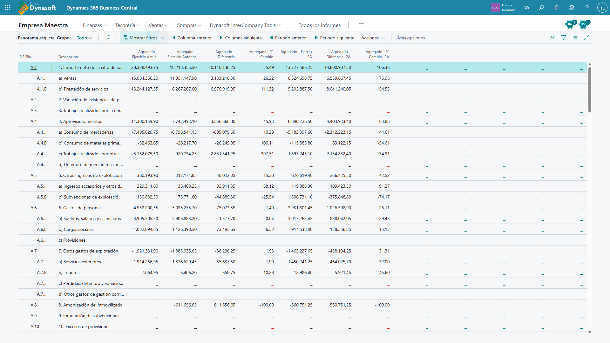Click the Grupo Dynasoft logo
This screenshot has height=343, width=610.
[x=37, y=8]
